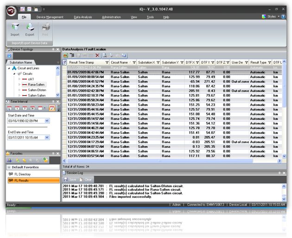Screen dimensions: 292x238
Task: Pin the Session Log panel
Action: click(x=279, y=173)
